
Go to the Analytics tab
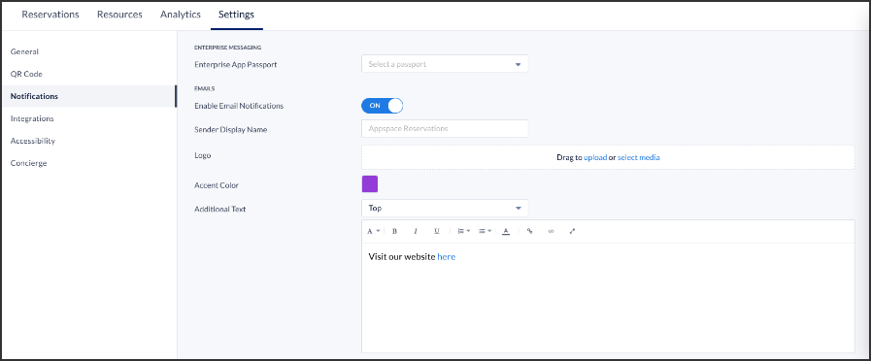pos(181,15)
